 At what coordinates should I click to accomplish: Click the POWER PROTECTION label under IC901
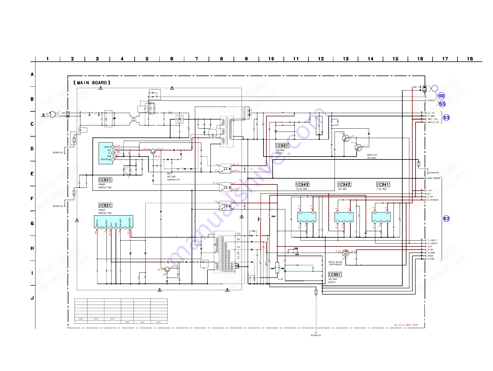(105, 186)
